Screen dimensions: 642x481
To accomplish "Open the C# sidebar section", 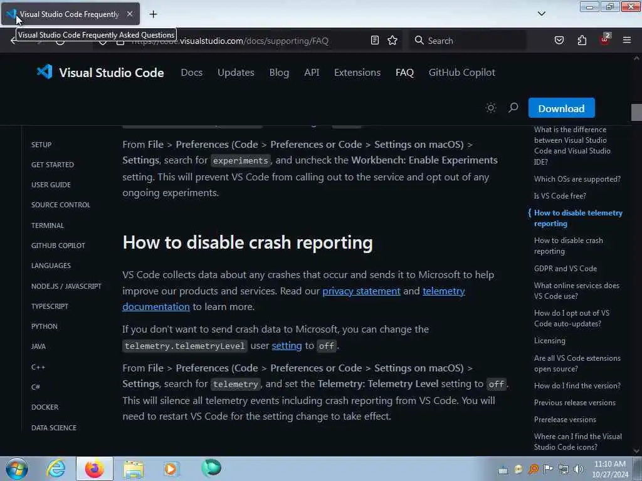I will (x=36, y=387).
